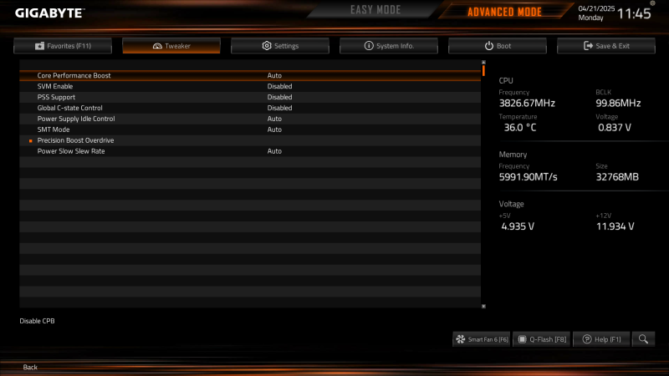This screenshot has height=376, width=669.
Task: Toggle PSS Support Disabled setting
Action: pos(279,97)
